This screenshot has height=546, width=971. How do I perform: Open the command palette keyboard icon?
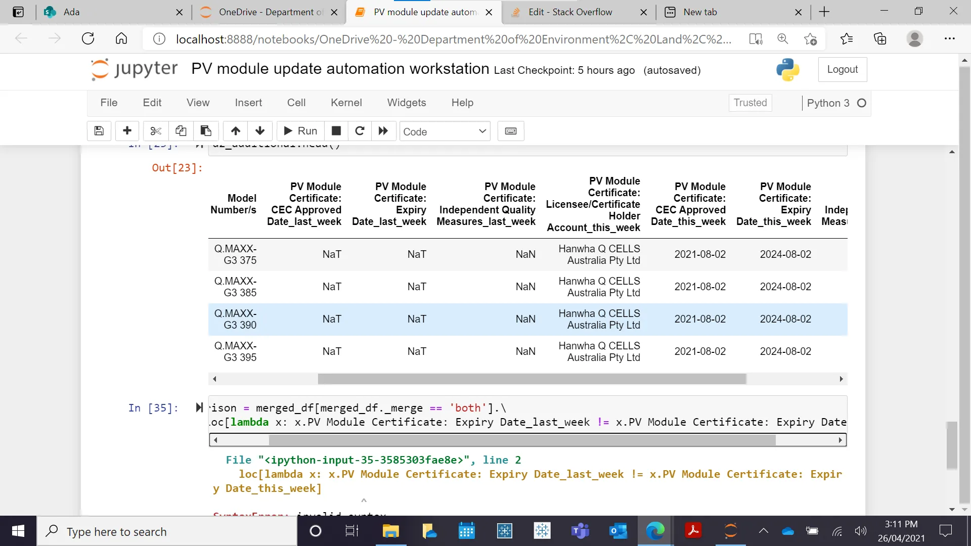coord(511,131)
